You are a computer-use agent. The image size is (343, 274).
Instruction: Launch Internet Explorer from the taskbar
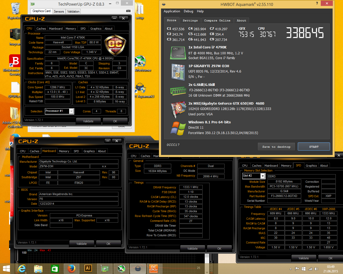click(22, 268)
